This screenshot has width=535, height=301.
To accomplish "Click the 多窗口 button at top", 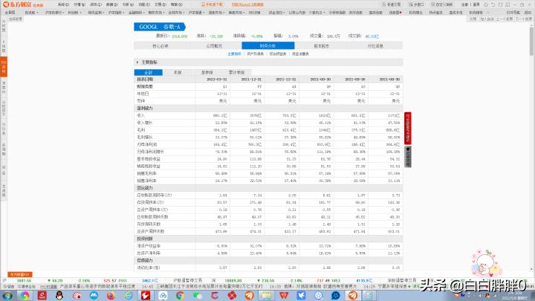I will pos(416,4).
